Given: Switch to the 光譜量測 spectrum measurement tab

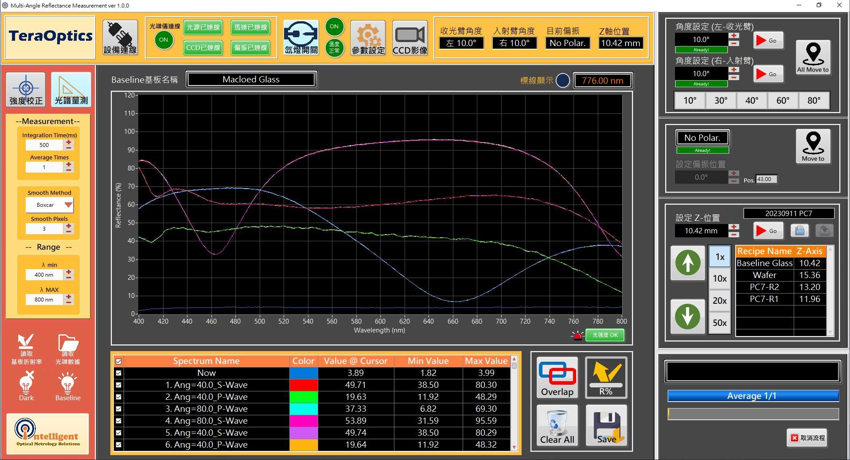Looking at the screenshot, I should (x=71, y=89).
